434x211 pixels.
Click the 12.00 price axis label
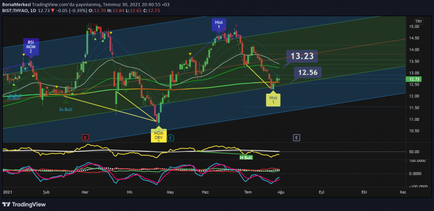[x=414, y=96]
